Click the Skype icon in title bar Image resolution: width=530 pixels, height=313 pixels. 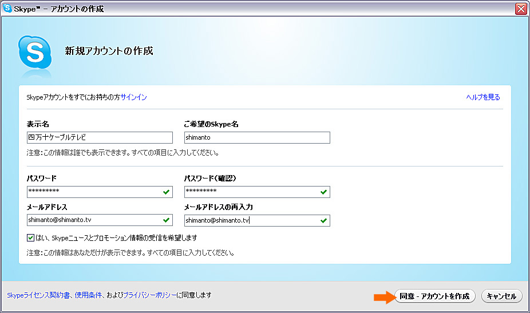[x=7, y=8]
